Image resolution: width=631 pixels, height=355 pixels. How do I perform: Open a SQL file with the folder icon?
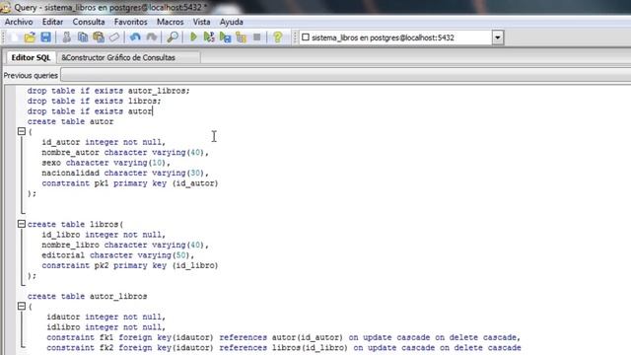(x=30, y=37)
